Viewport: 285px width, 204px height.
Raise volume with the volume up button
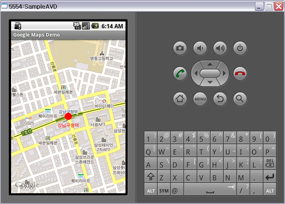click(220, 48)
